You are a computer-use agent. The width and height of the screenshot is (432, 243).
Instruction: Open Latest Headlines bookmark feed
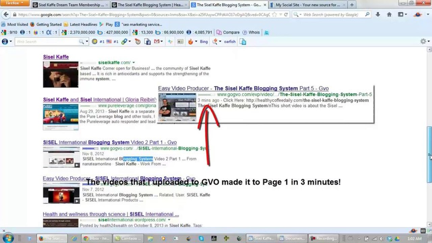tap(81, 24)
